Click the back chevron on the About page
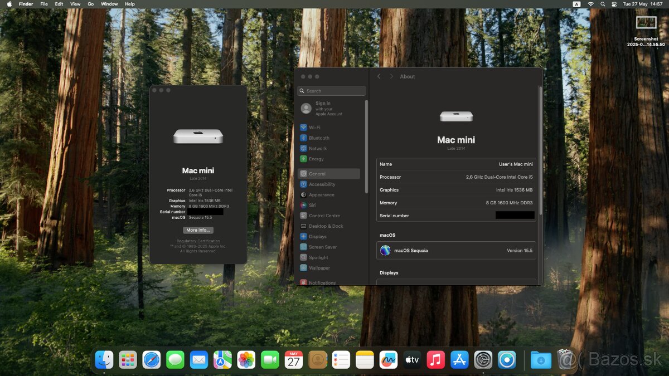 pos(379,76)
